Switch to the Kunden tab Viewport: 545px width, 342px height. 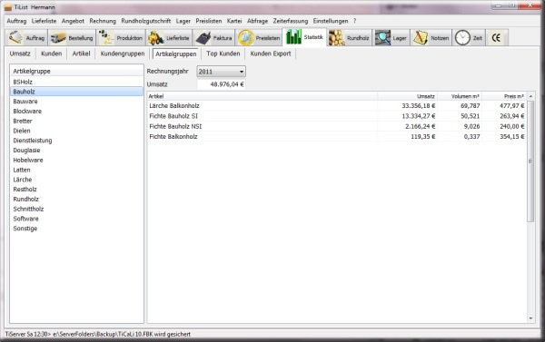pyautogui.click(x=52, y=54)
